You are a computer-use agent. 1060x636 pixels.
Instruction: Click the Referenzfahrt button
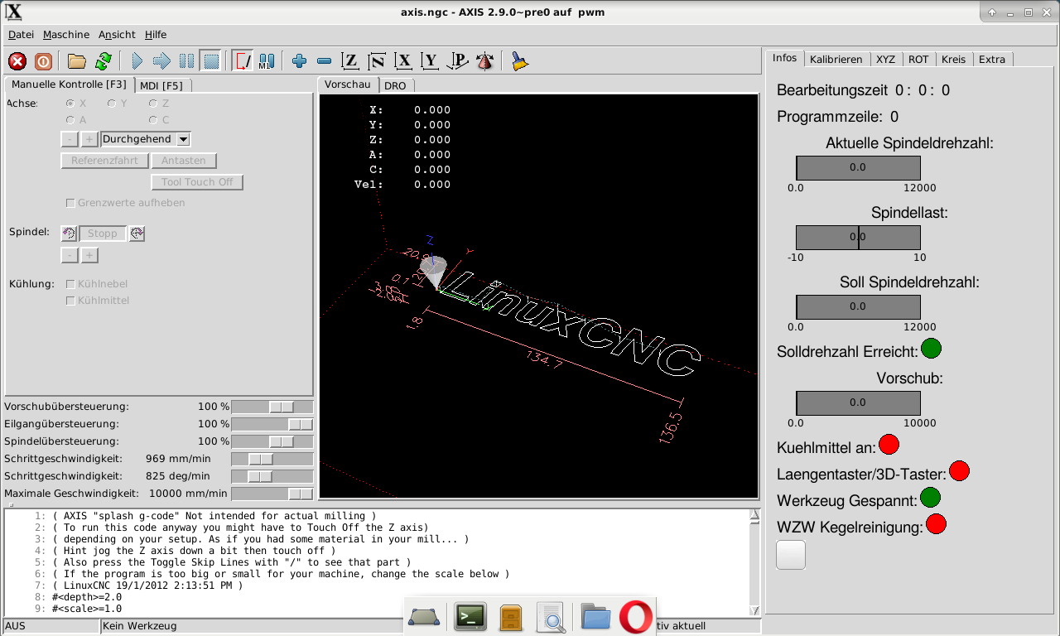[104, 161]
